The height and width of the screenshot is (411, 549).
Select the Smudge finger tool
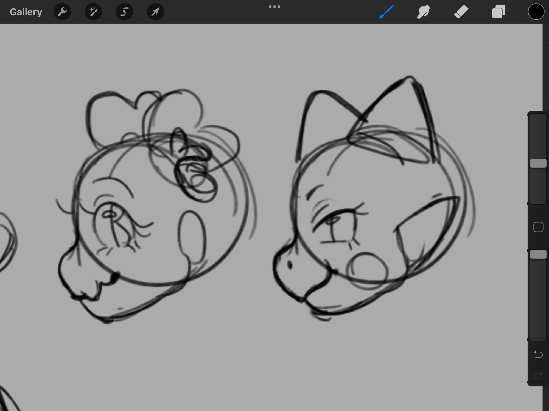[x=424, y=12]
